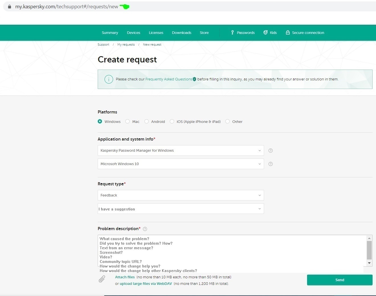
Task: Click help icon next to Windows 10 dropdown
Action: 271,164
